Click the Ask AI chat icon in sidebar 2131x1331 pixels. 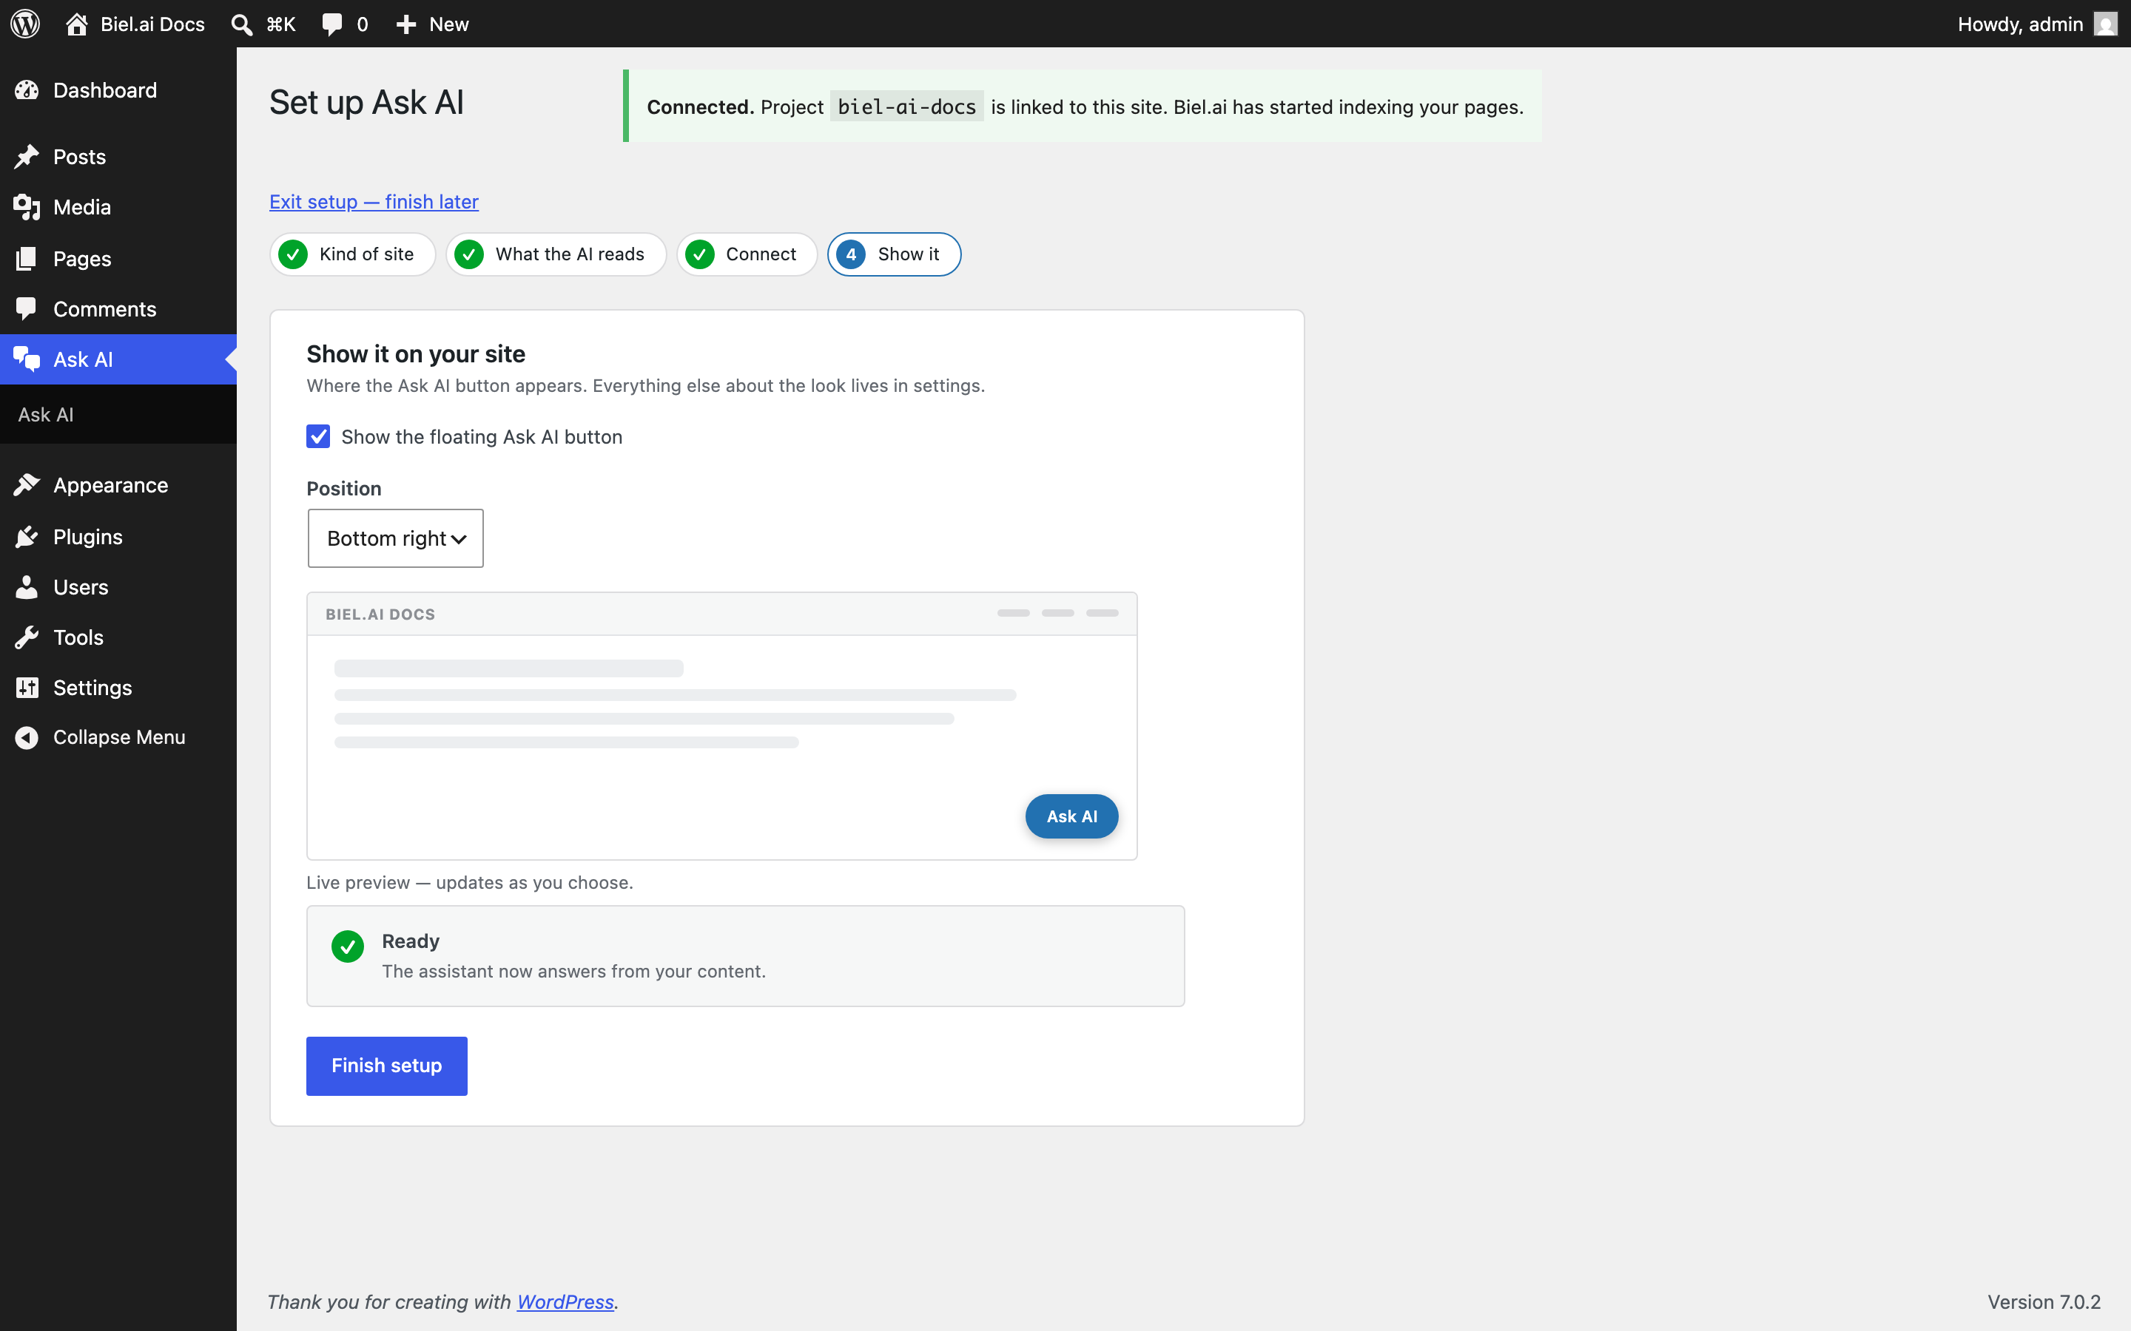coord(27,359)
